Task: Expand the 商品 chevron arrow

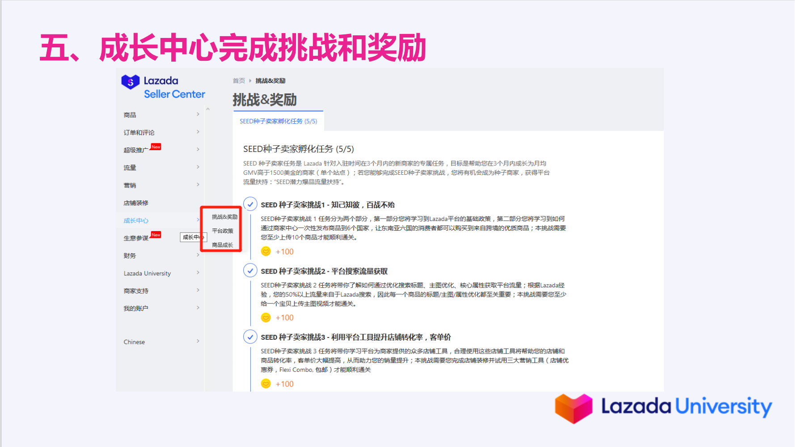Action: pyautogui.click(x=198, y=114)
